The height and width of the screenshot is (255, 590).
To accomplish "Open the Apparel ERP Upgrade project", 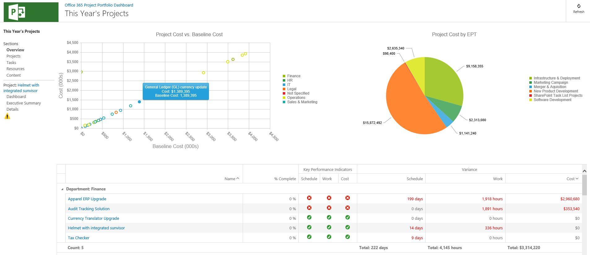I will coord(87,199).
